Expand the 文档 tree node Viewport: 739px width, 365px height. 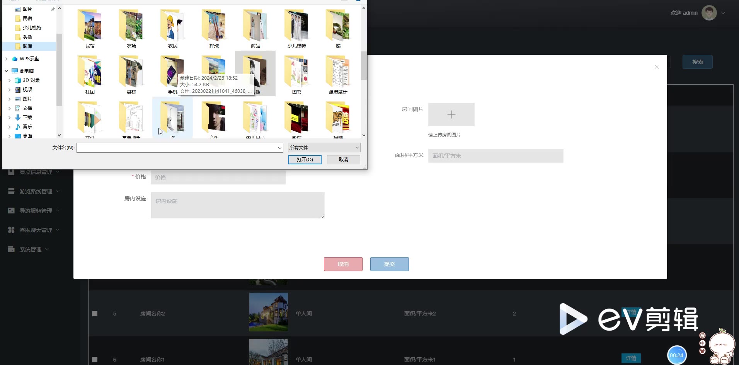[x=10, y=108]
